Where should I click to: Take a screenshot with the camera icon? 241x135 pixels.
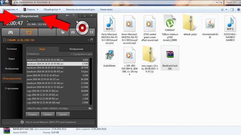[x=73, y=32]
